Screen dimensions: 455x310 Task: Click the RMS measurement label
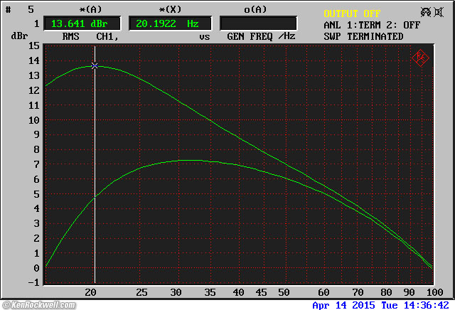[71, 36]
